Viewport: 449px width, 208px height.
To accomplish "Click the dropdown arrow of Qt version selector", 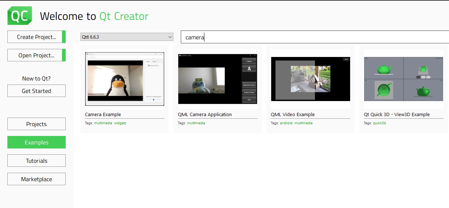I will click(170, 37).
